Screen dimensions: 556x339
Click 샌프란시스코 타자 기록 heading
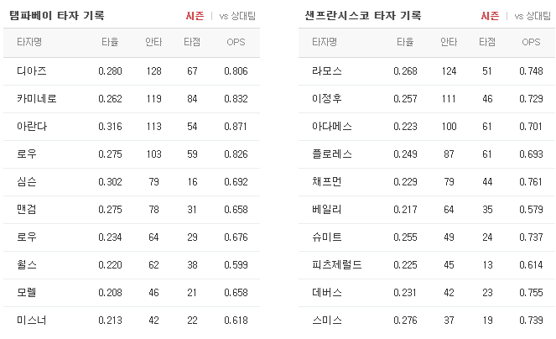(x=363, y=16)
